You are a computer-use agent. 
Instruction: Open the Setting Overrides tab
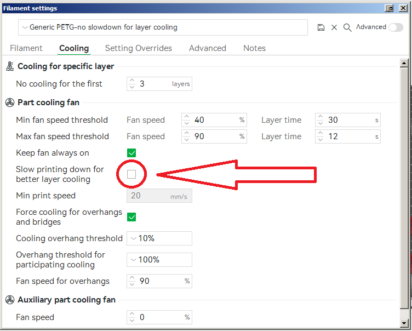click(x=139, y=48)
